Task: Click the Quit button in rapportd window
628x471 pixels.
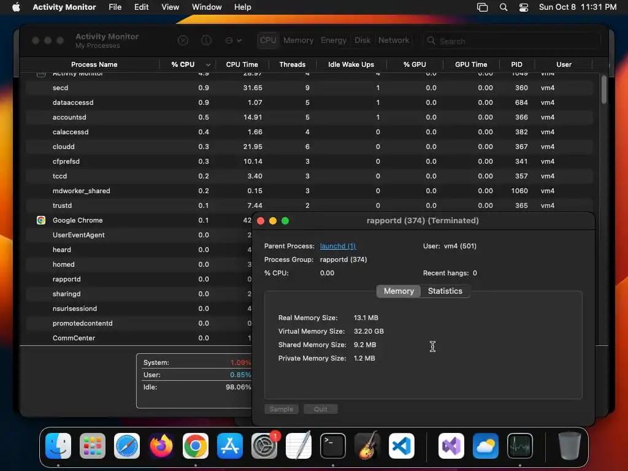Action: 320,409
